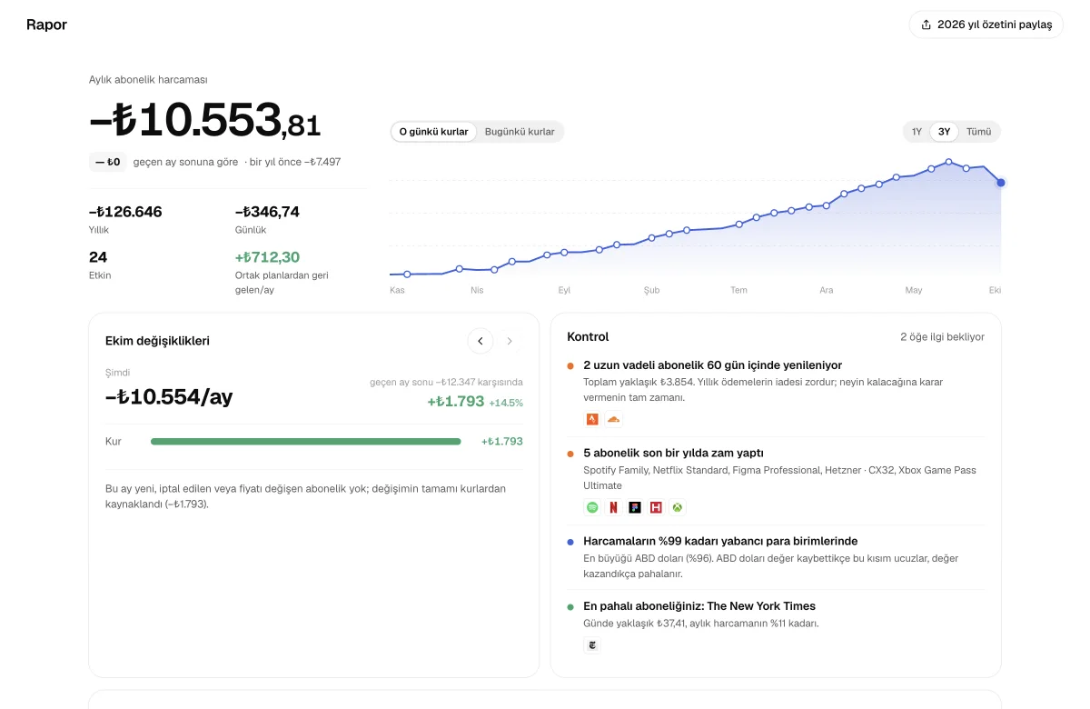Click the 'bir yıl önce –₺7.497' comparison text

point(295,162)
